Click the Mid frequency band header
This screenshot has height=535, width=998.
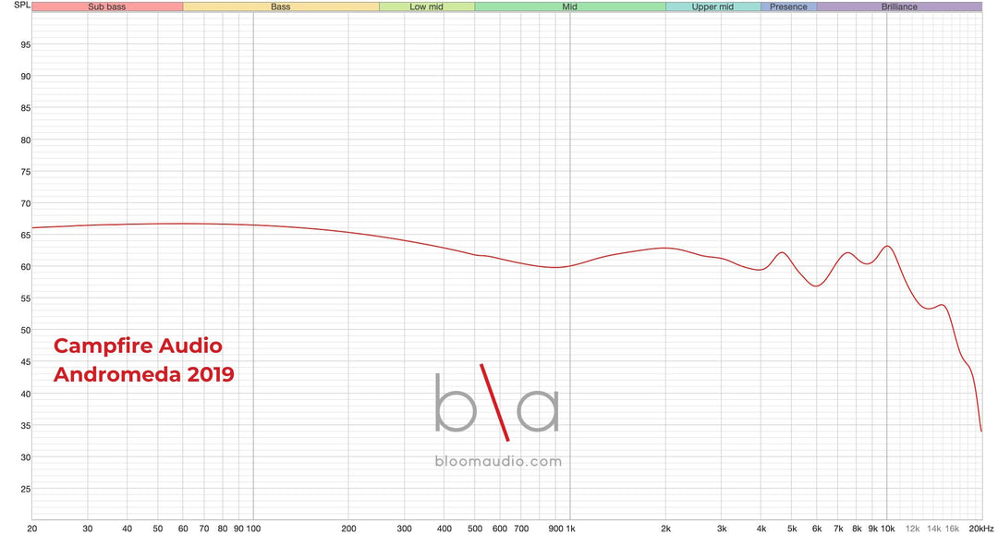coord(569,7)
